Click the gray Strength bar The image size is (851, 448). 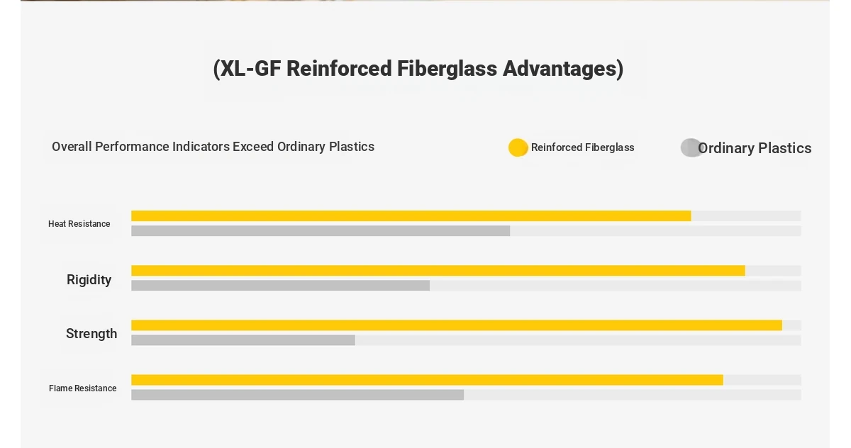243,340
